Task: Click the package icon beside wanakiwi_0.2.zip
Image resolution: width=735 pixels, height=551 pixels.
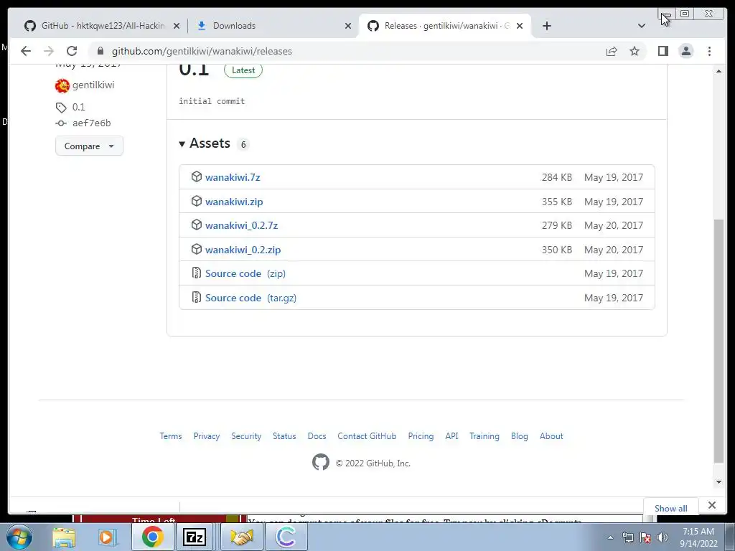Action: [x=197, y=249]
